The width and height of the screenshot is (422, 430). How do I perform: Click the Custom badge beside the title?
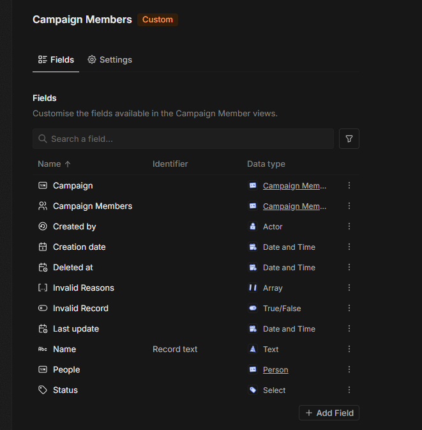point(158,20)
